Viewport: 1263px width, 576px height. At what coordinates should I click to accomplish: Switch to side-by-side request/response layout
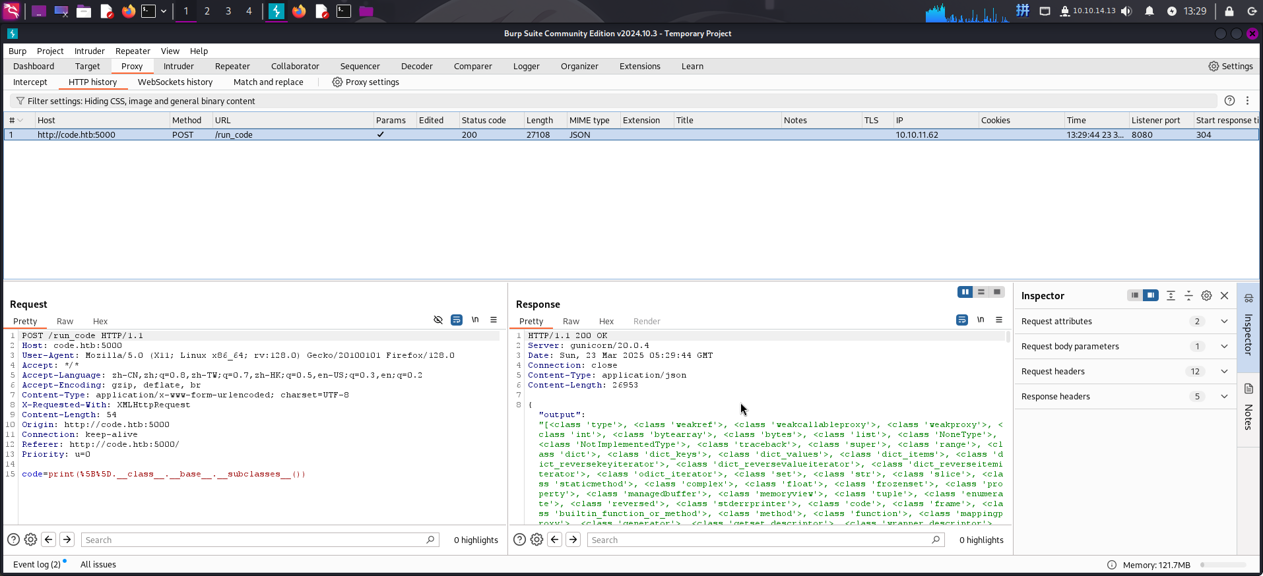965,292
